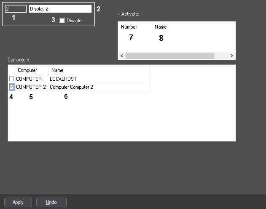Viewport: 266px width, 209px height.
Task: Click the Number column header in Activate list
Action: pyautogui.click(x=135, y=27)
